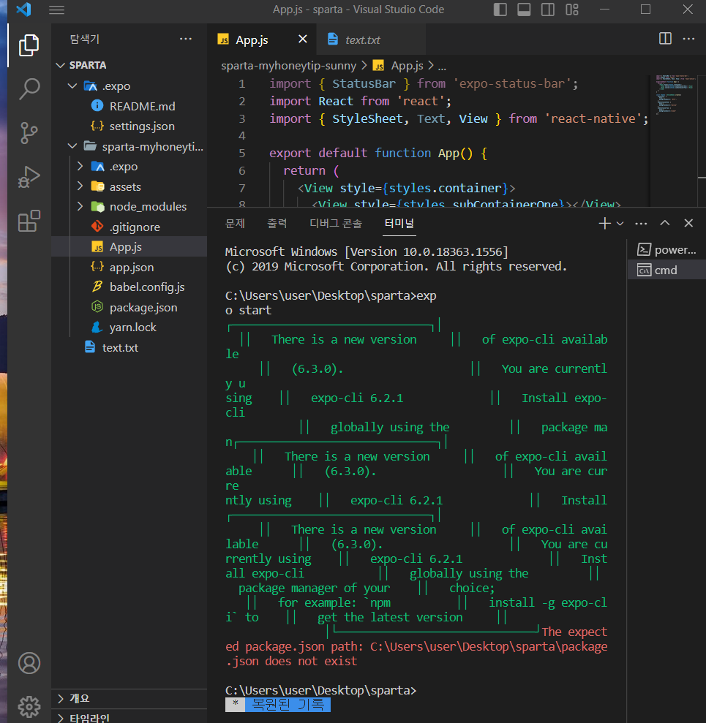Open terminal launch profile dropdown arrow
This screenshot has height=723, width=706.
(x=620, y=224)
